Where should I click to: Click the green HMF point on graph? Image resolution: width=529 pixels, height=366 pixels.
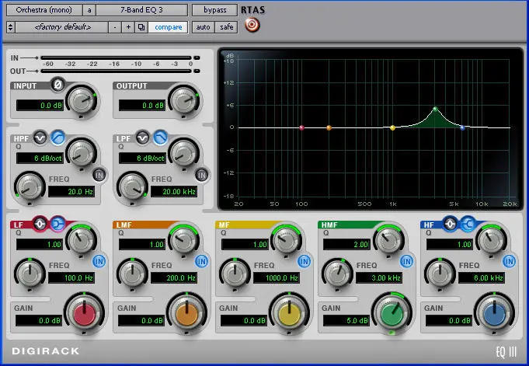[x=435, y=109]
